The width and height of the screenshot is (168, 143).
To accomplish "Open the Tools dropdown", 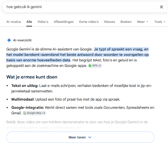I will [x=160, y=22].
